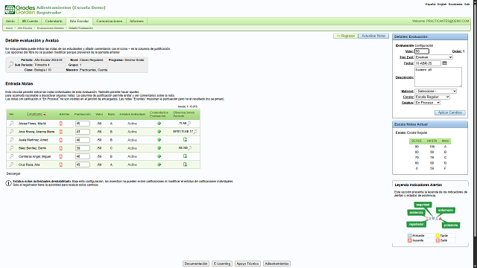Follow Evaluaciones Maestro breadcrumb link
The image size is (477, 268).
pyautogui.click(x=51, y=28)
